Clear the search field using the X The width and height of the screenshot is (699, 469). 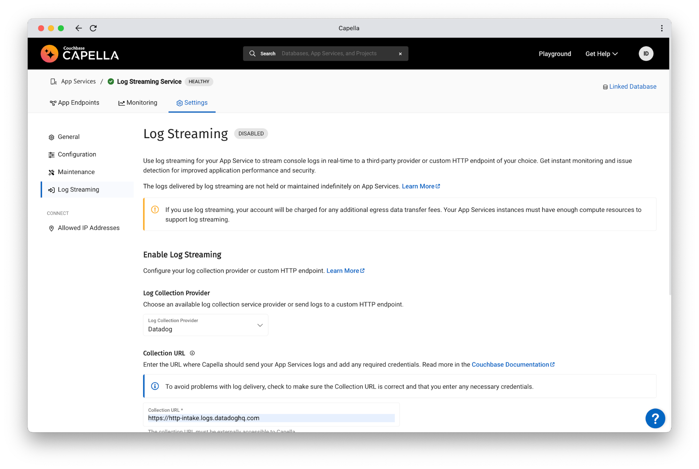(x=400, y=53)
